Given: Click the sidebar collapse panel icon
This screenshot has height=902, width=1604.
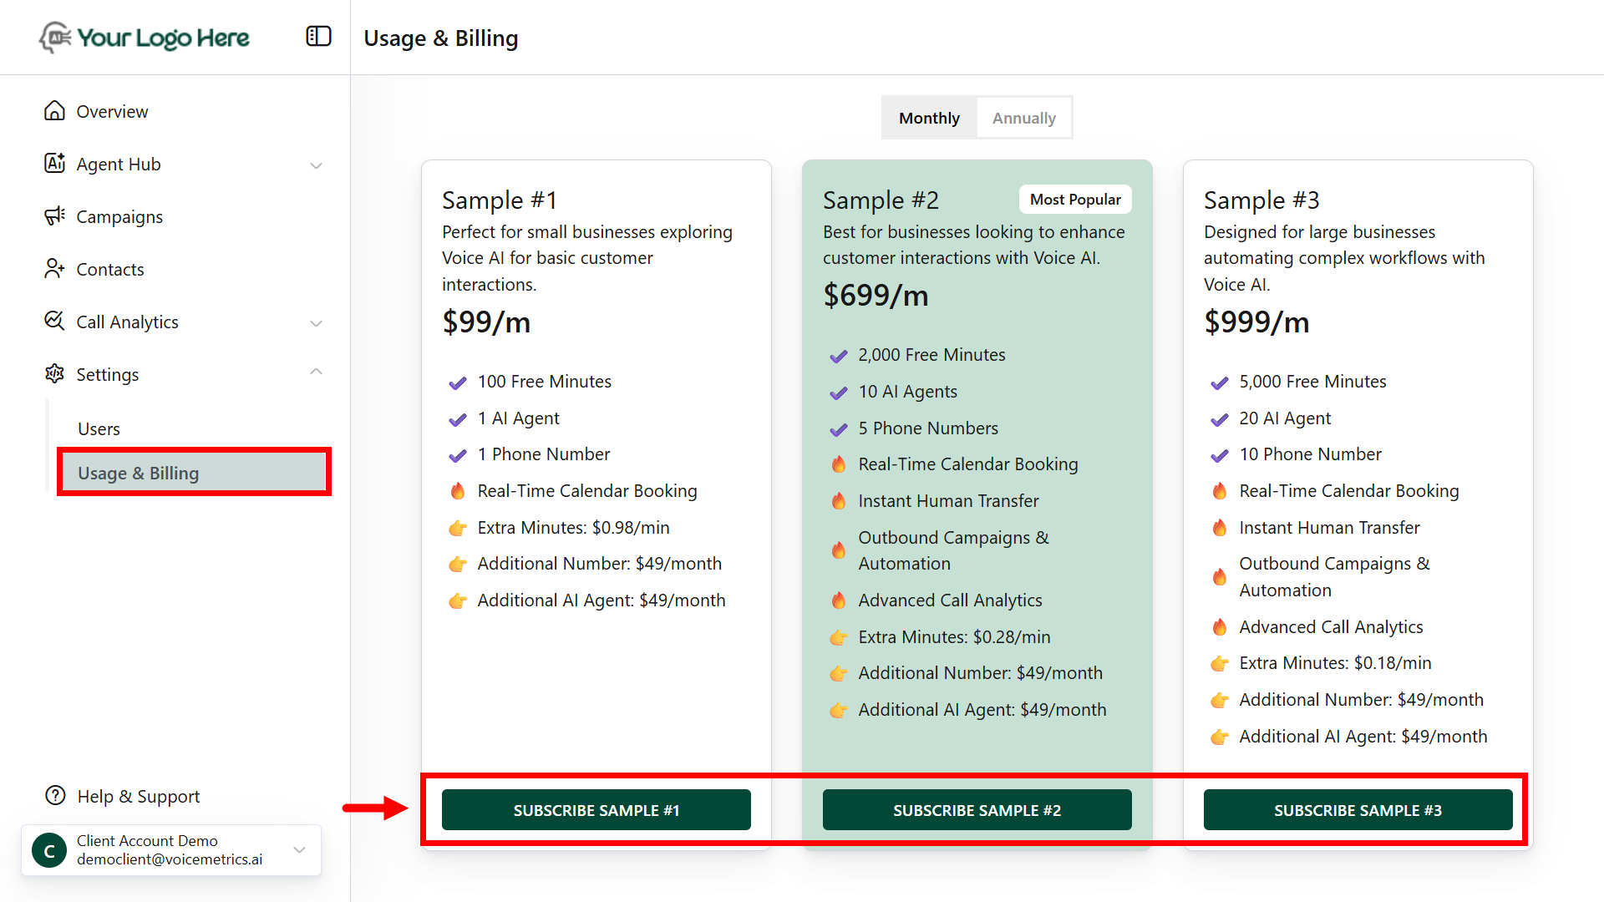Looking at the screenshot, I should tap(318, 37).
